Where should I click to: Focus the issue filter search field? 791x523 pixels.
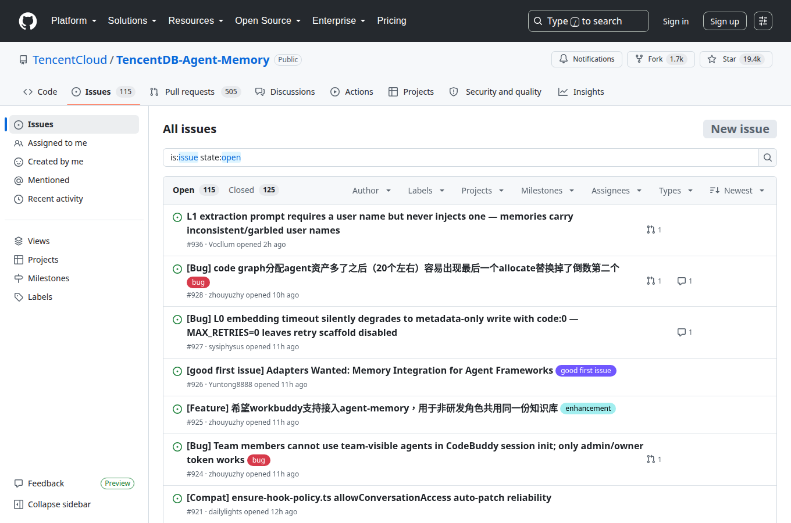[461, 157]
